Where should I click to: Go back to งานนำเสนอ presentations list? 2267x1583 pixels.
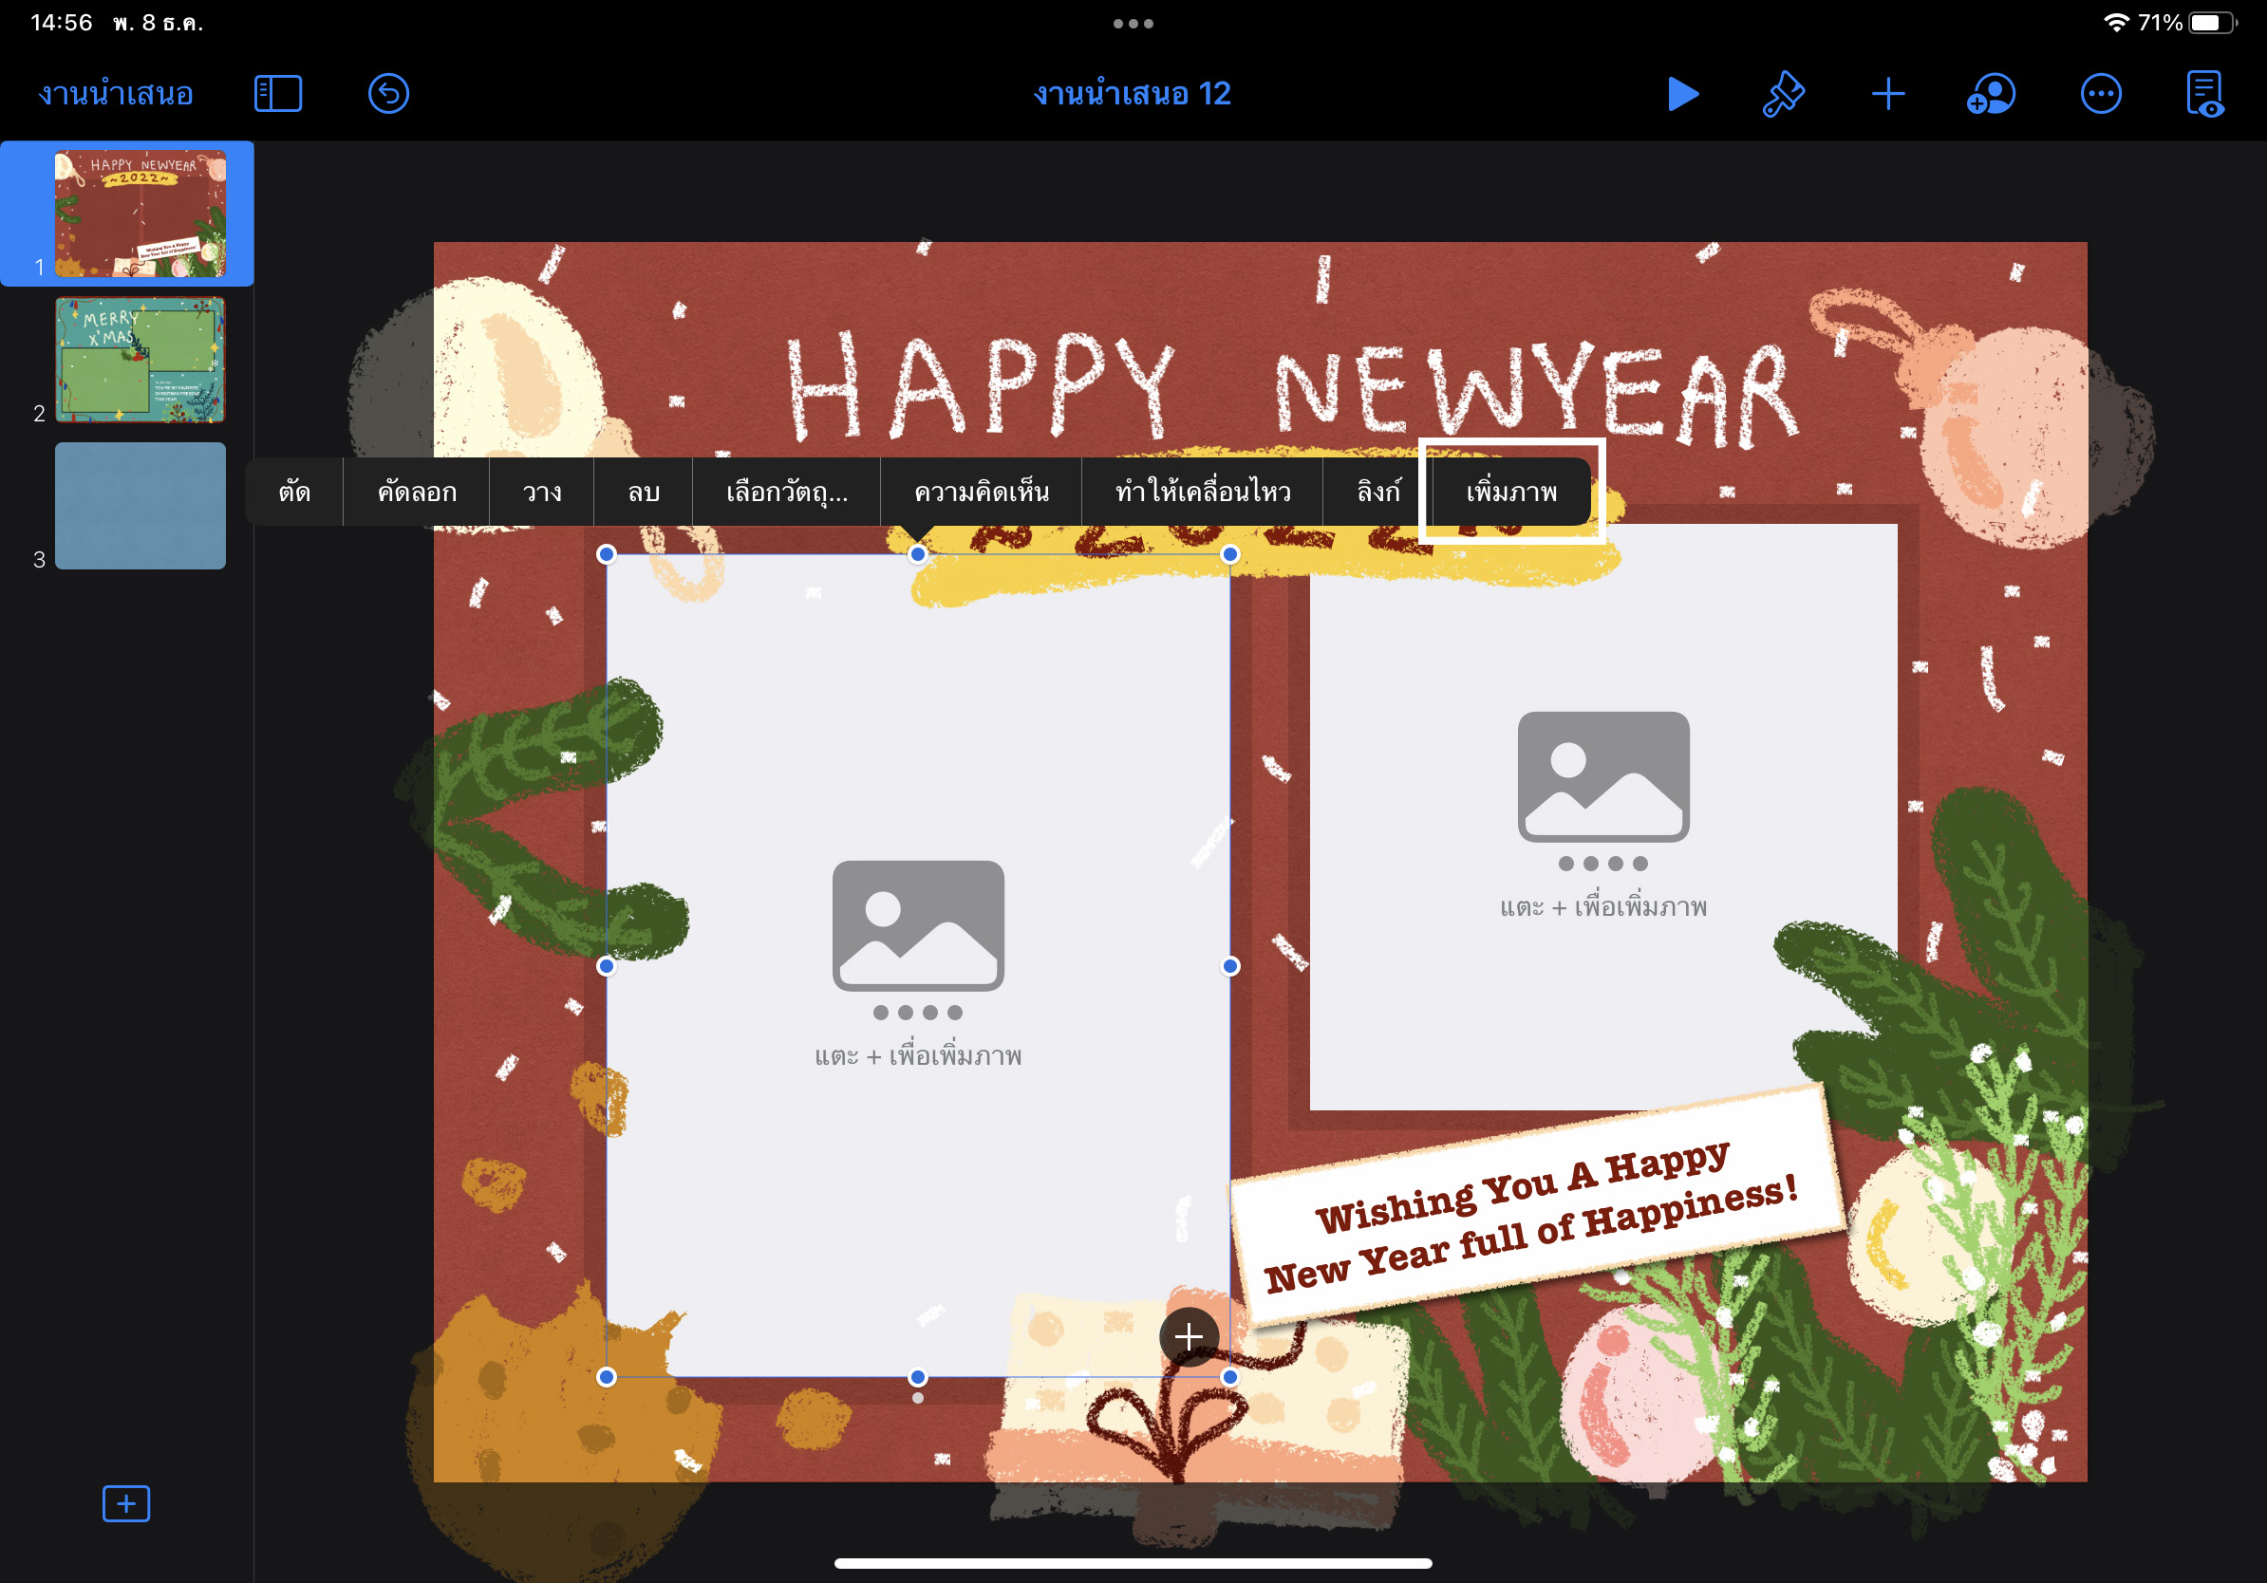tap(116, 94)
